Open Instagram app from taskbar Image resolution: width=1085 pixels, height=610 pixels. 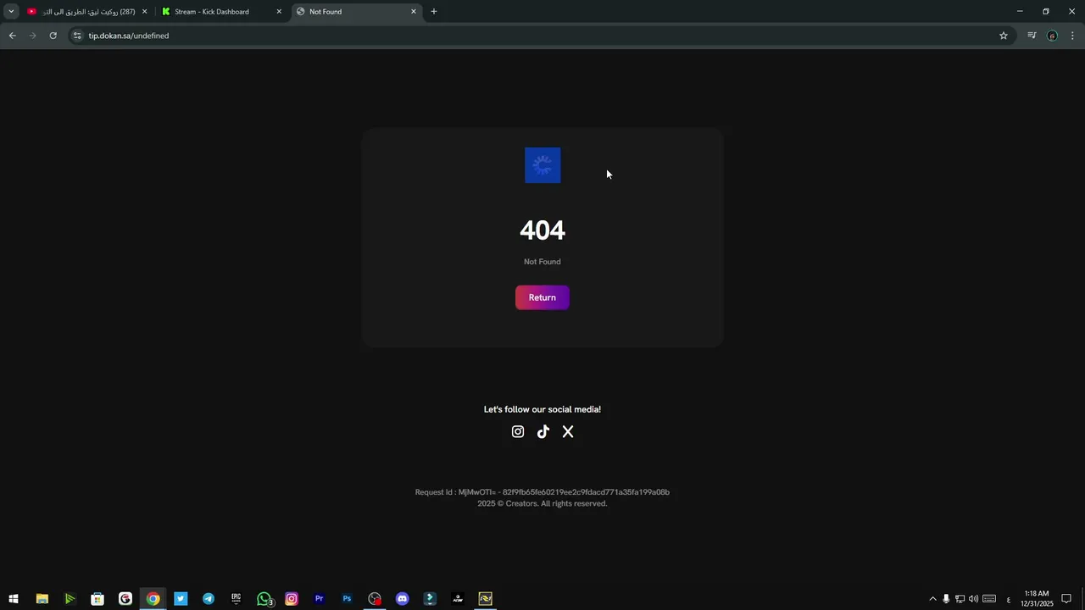coord(292,599)
